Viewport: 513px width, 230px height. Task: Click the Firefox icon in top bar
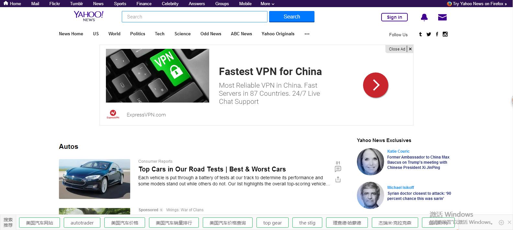449,4
